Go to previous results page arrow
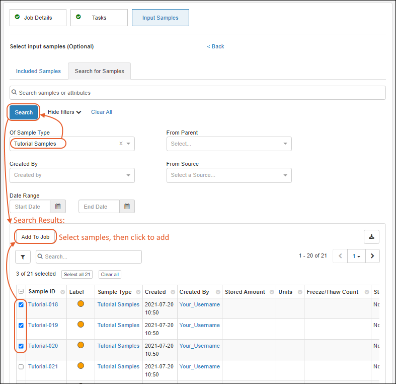This screenshot has height=384, width=396. coord(340,256)
